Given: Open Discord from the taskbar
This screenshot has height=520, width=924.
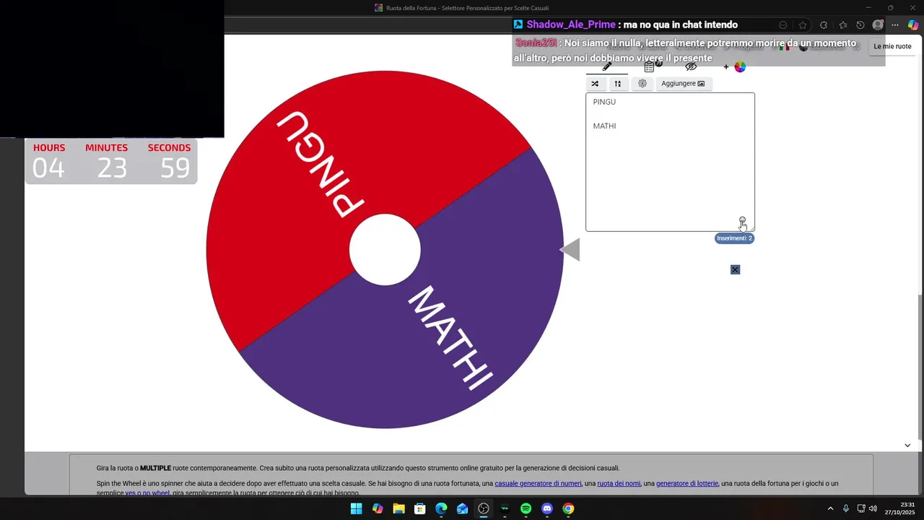Looking at the screenshot, I should pyautogui.click(x=547, y=508).
